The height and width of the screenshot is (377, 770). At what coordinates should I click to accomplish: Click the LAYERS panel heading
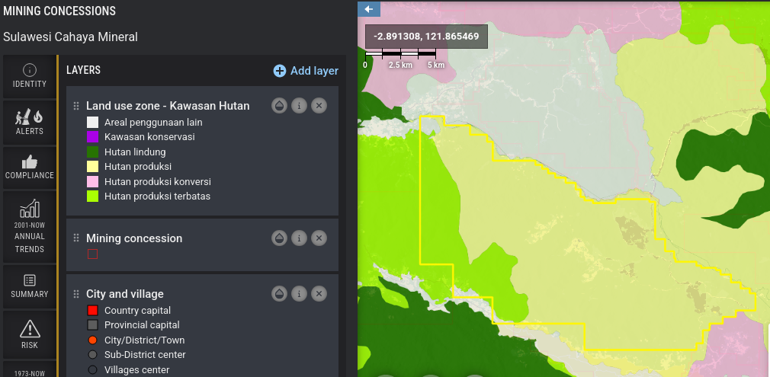[84, 70]
